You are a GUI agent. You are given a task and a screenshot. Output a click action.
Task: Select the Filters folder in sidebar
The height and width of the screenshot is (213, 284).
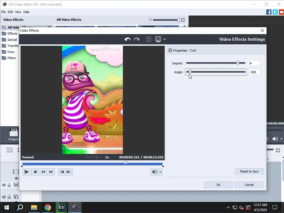coord(9,58)
